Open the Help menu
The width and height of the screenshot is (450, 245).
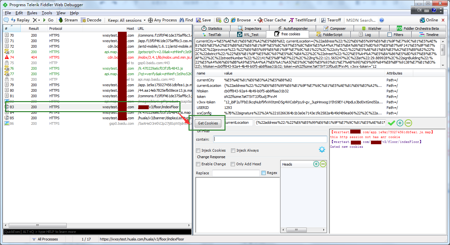click(x=74, y=13)
